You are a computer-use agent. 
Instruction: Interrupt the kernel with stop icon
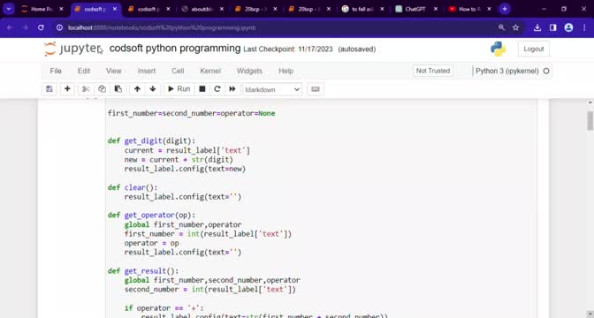click(202, 89)
